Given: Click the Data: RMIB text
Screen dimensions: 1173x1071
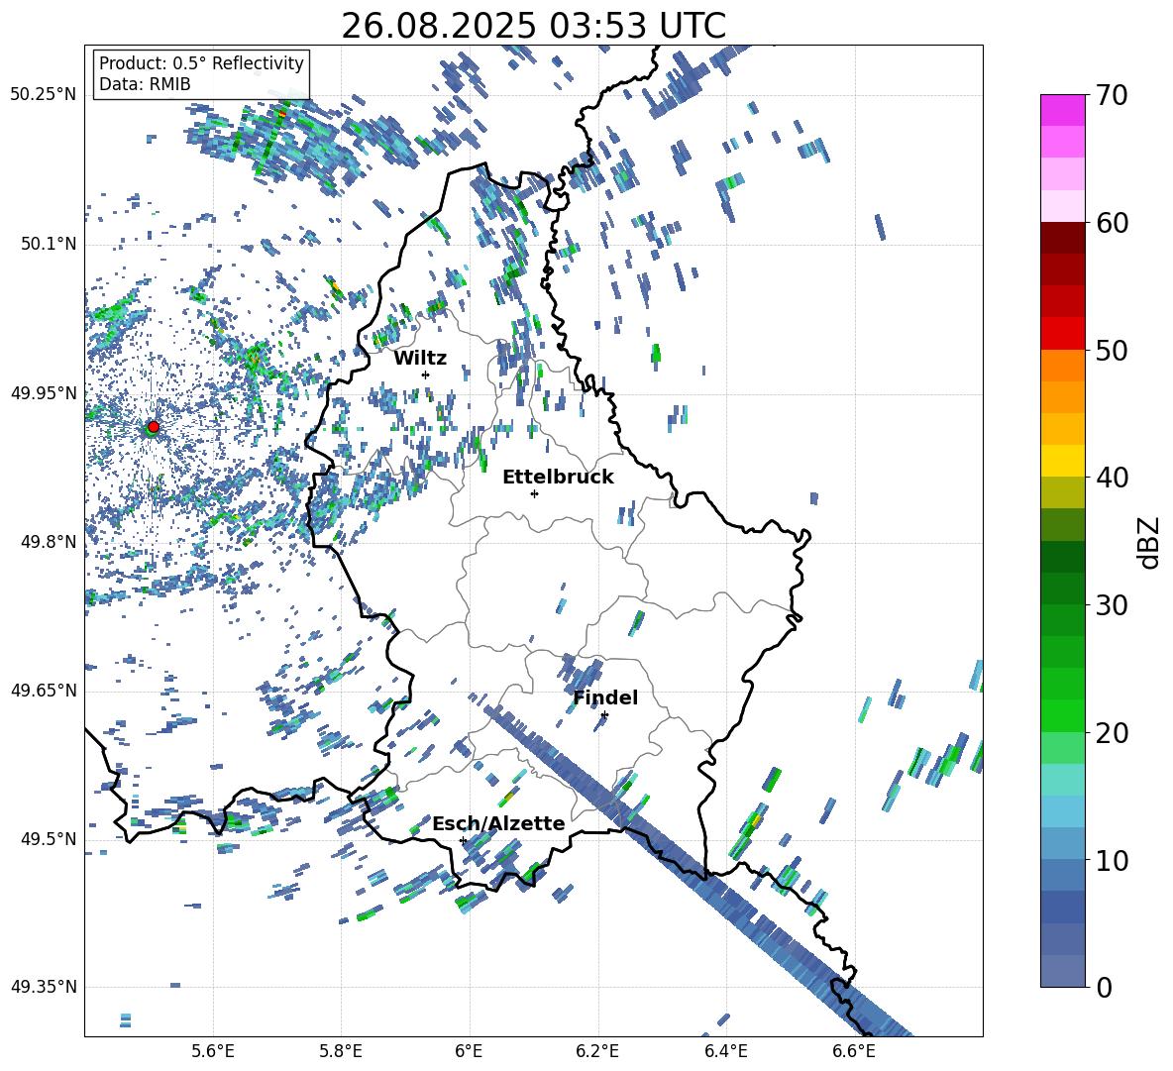Looking at the screenshot, I should (145, 84).
